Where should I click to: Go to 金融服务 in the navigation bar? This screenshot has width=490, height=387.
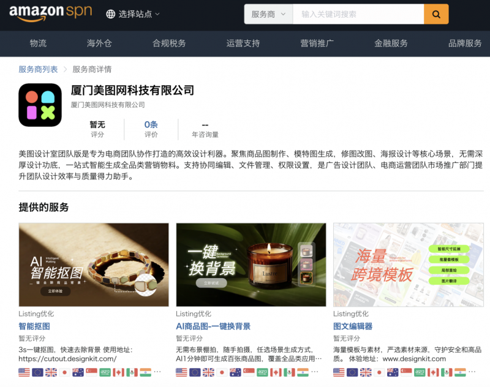pos(391,43)
